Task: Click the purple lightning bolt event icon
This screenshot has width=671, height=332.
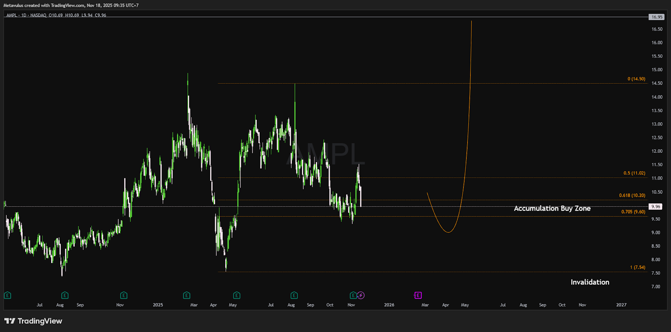Action: tap(361, 296)
